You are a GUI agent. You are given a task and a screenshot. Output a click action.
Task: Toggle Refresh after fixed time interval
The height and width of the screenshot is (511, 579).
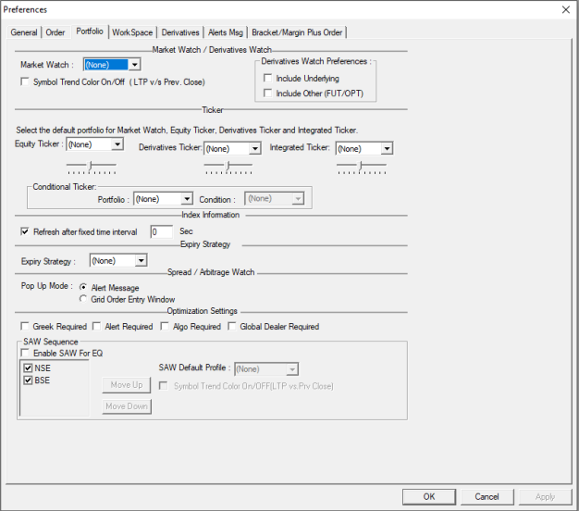(25, 231)
